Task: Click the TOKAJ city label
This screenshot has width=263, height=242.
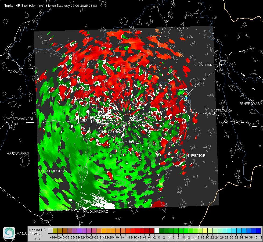Action: 13,72
